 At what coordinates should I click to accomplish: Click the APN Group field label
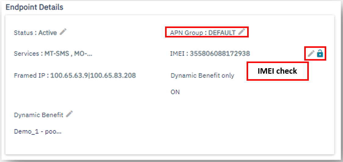tap(187, 33)
